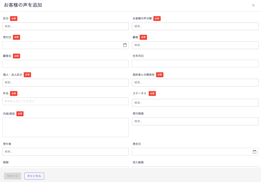Open the 受付者 search dropdown

click(x=65, y=152)
